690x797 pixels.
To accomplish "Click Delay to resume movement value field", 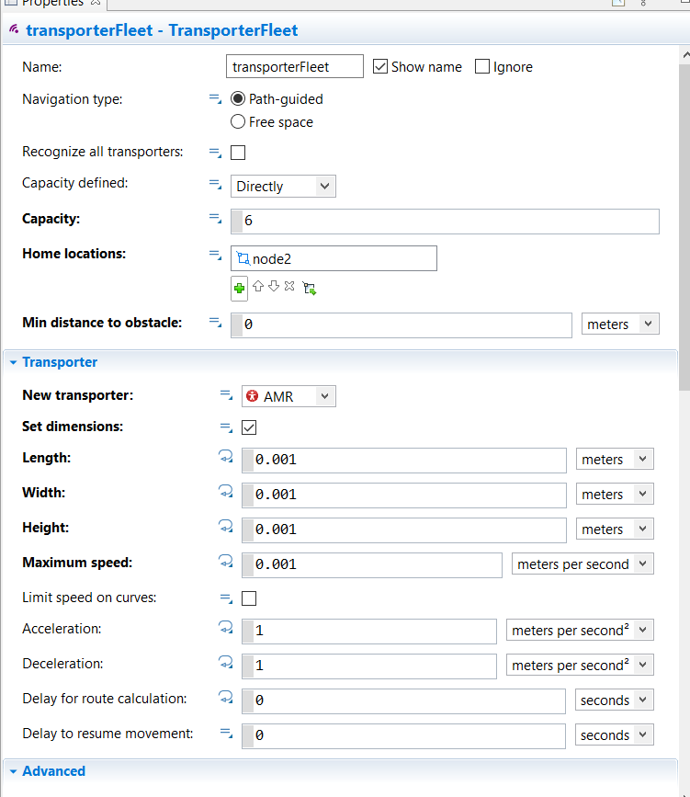I will [x=403, y=736].
